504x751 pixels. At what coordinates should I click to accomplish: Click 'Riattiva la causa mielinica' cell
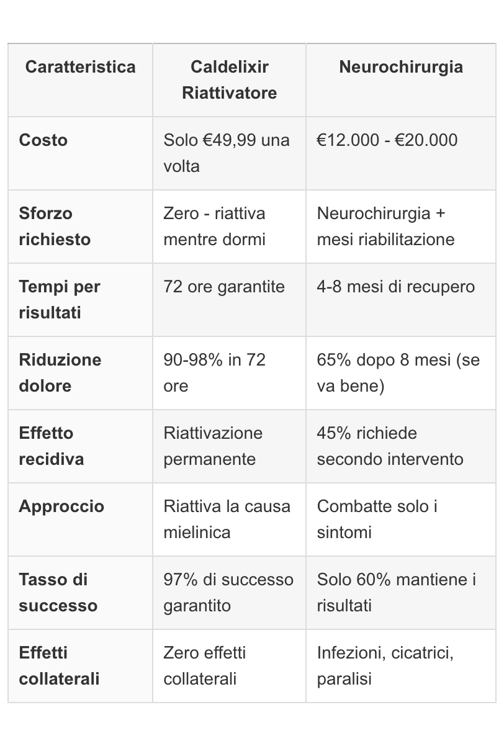click(x=227, y=519)
